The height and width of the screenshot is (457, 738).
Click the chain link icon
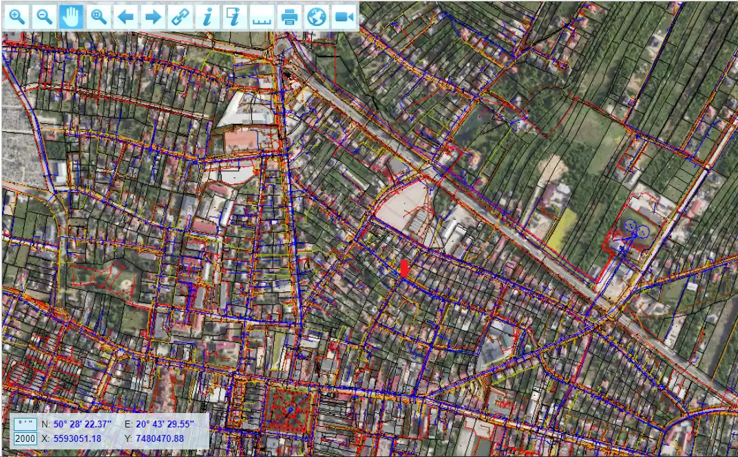pyautogui.click(x=180, y=17)
